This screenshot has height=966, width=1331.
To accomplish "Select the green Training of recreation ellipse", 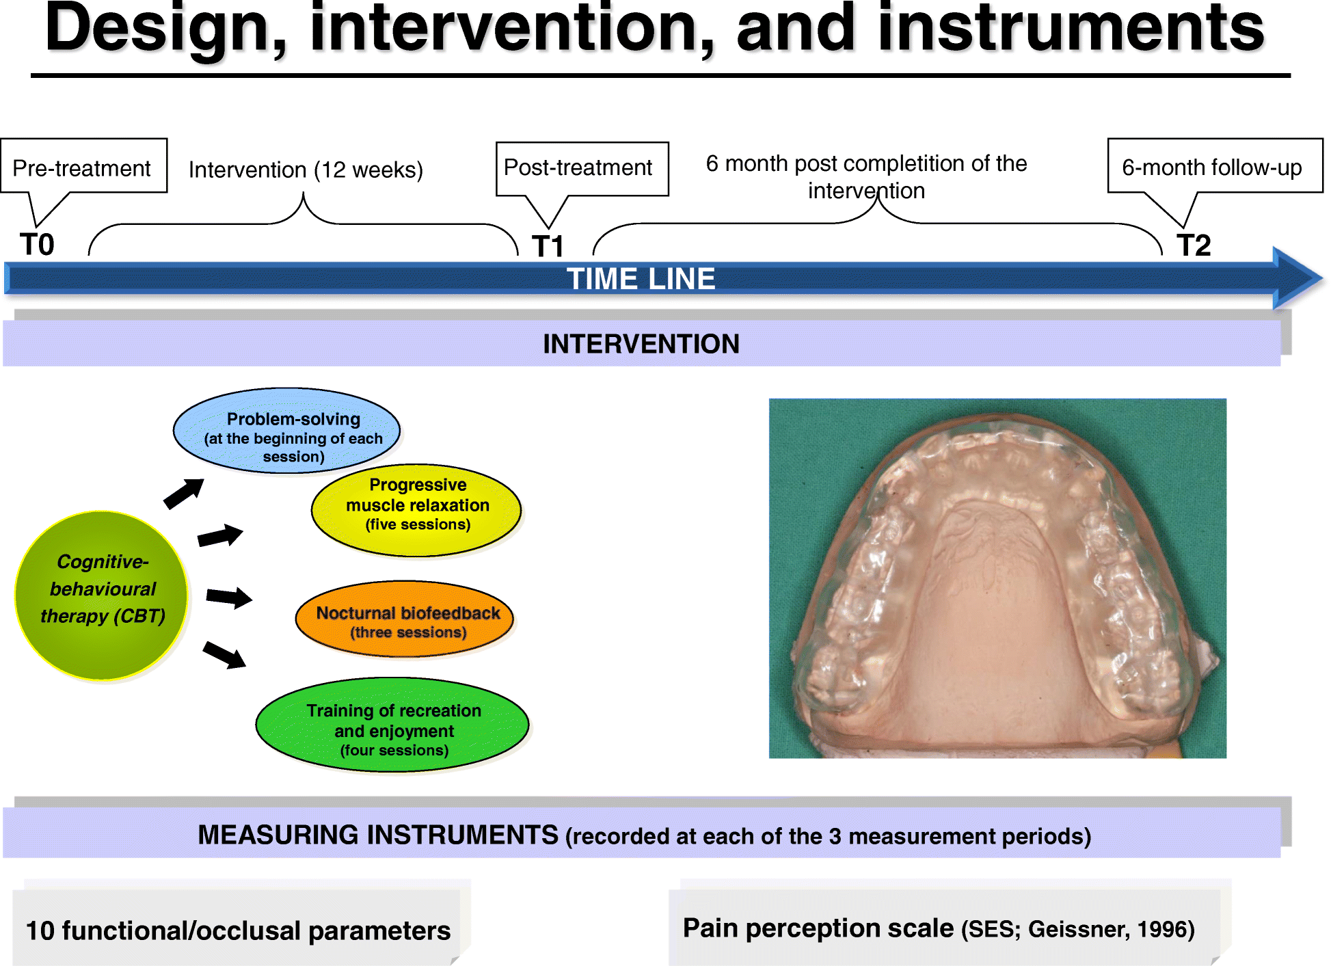I will tap(392, 725).
